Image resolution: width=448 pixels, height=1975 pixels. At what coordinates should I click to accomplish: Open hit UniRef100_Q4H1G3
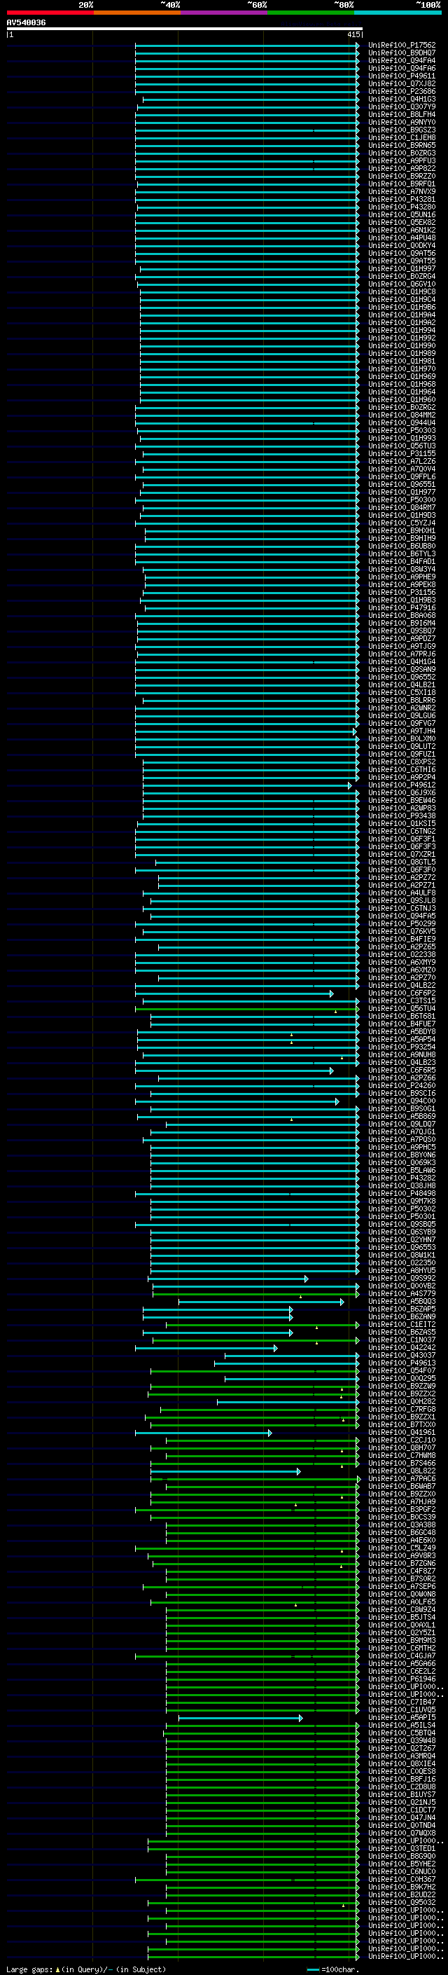click(x=401, y=99)
